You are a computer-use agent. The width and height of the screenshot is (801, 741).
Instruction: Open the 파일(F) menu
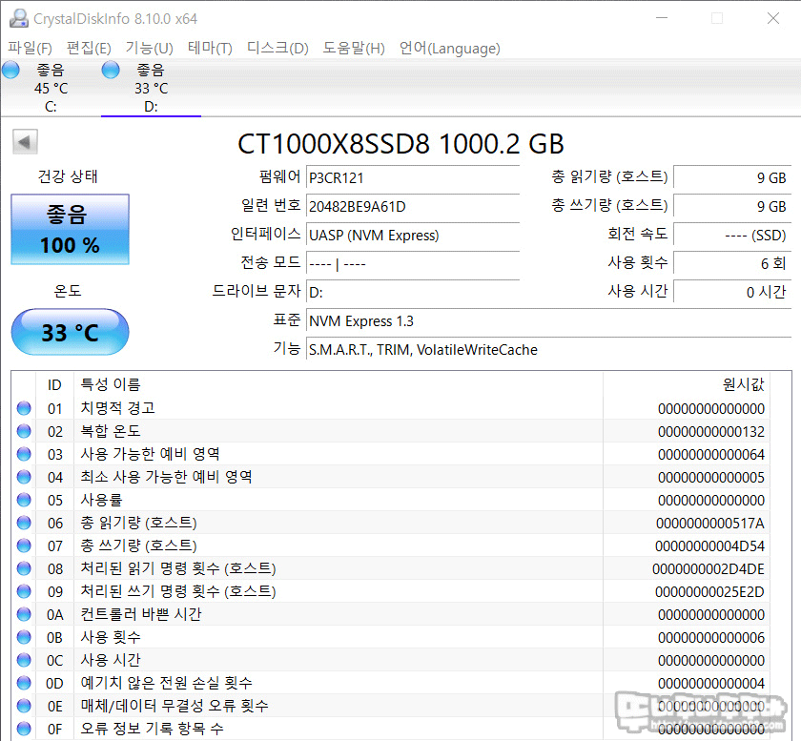point(31,48)
